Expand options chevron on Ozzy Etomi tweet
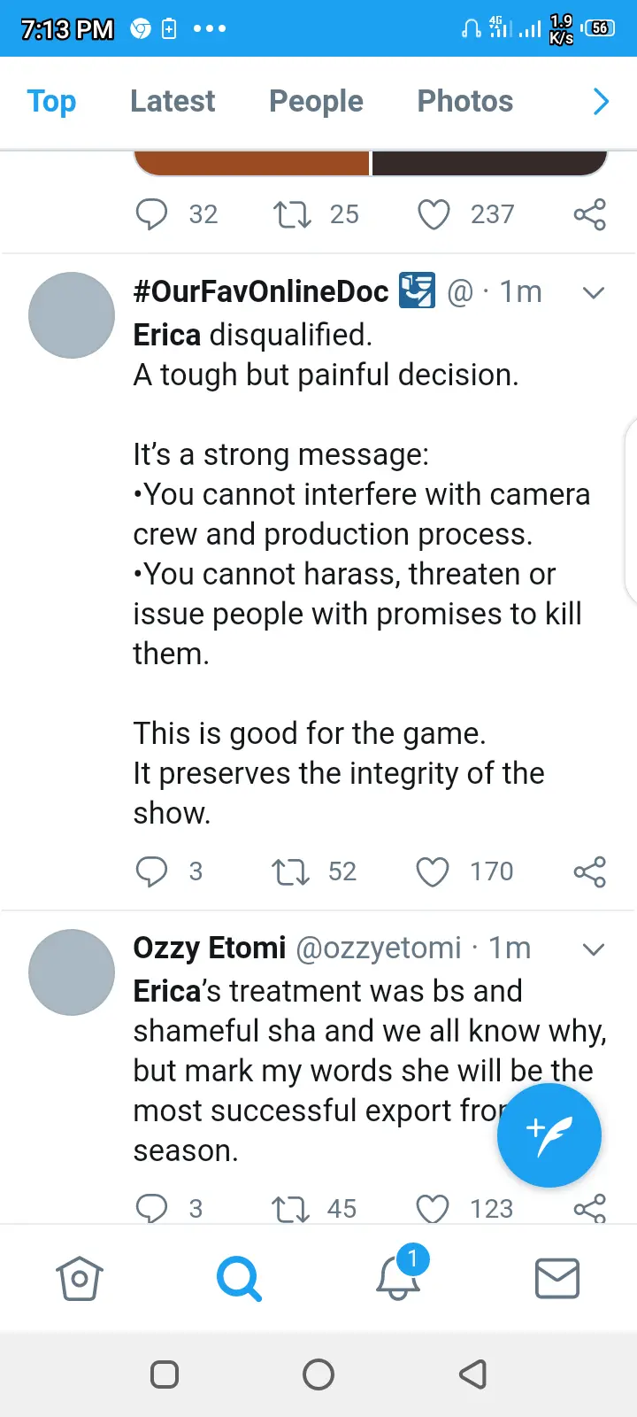The height and width of the screenshot is (1417, 637). click(x=594, y=949)
